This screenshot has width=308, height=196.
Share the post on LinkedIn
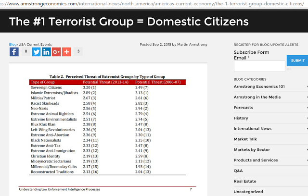click(x=46, y=52)
